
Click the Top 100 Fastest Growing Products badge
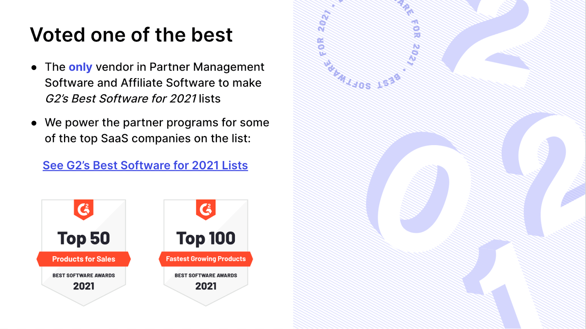(206, 253)
